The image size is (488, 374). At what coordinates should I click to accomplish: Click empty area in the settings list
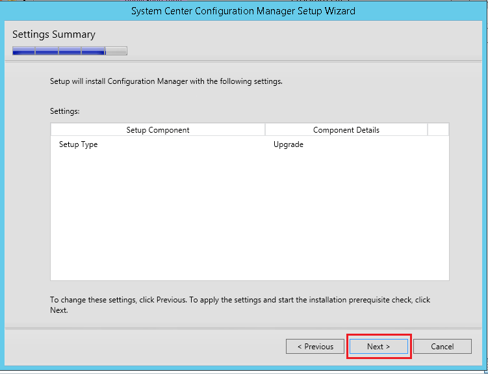(249, 215)
